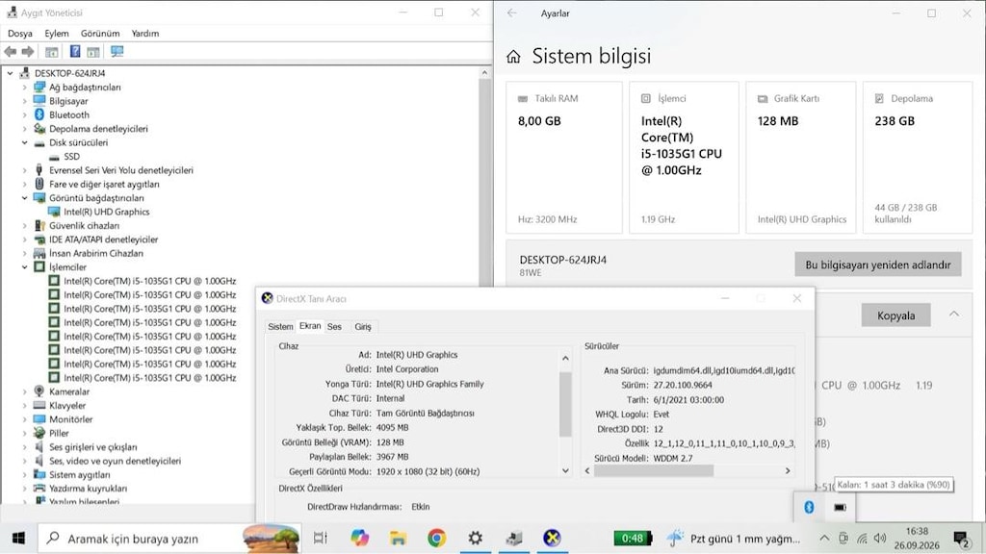Screen dimensions: 986x554
Task: Open Görünüm menu
Action: 100,34
